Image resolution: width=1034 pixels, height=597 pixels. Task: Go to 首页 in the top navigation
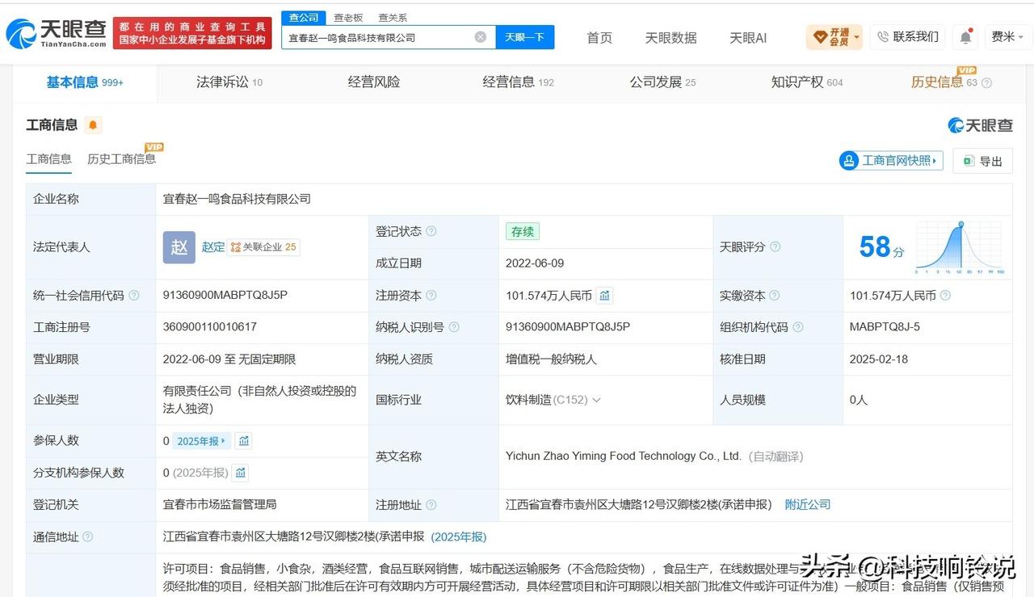[599, 38]
